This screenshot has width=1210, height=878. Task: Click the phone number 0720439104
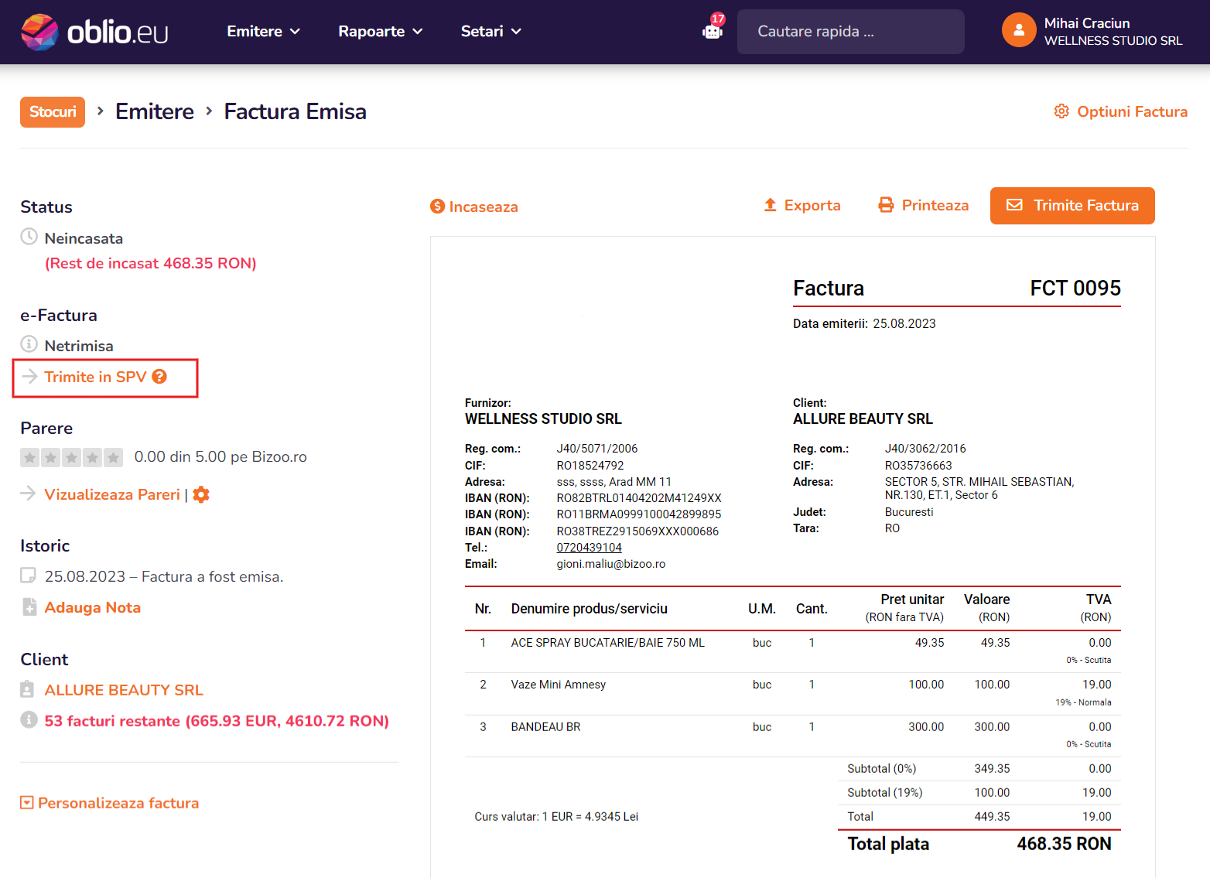[x=590, y=548]
